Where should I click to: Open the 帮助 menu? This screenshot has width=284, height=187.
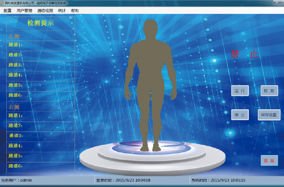(x=75, y=11)
